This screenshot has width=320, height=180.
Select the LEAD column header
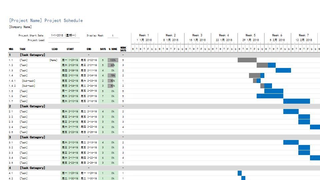(54, 49)
